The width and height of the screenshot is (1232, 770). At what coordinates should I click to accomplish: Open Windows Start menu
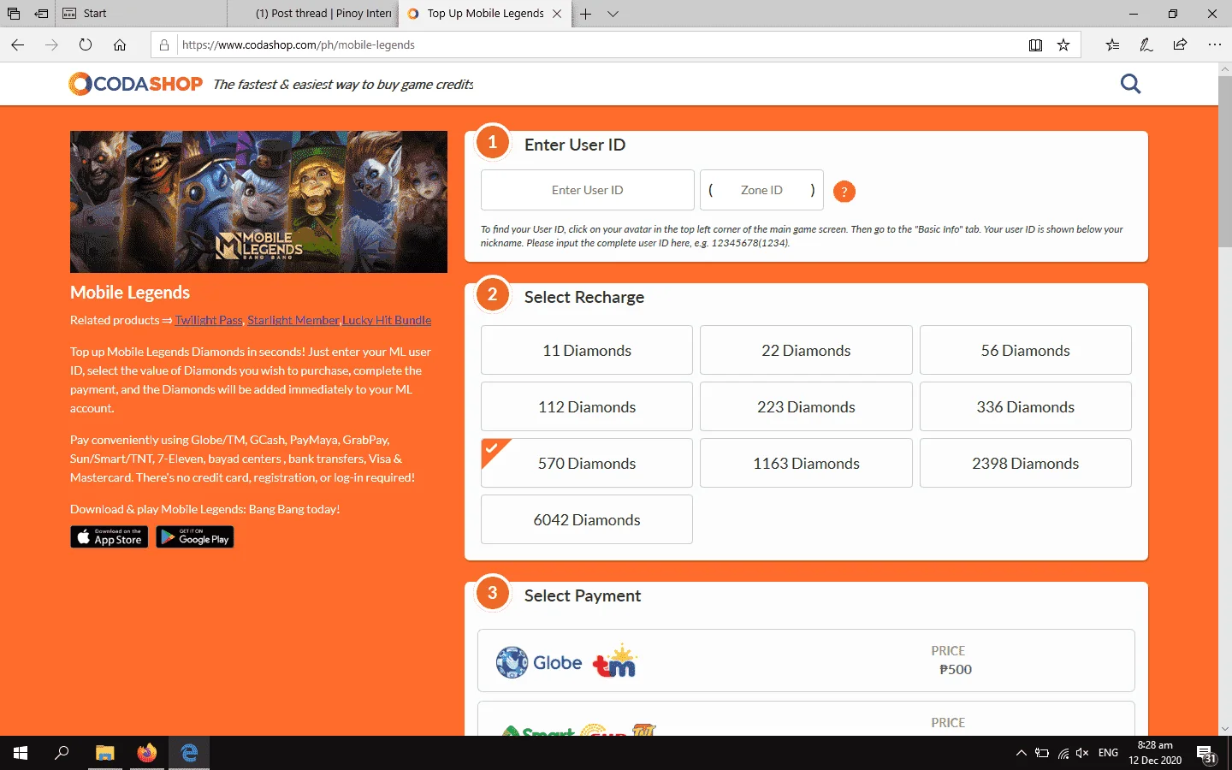click(x=21, y=753)
